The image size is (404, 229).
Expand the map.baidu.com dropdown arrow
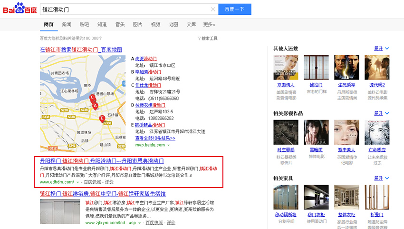click(169, 145)
